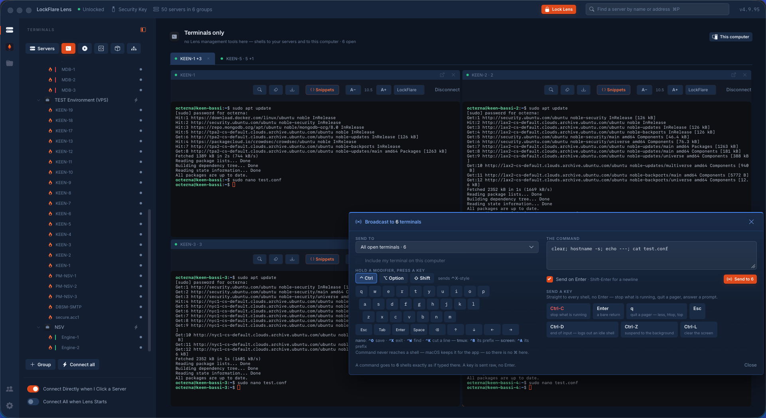This screenshot has width=766, height=418.
Task: Connect all servers in TEST Environment via bolt
Action: point(136,100)
